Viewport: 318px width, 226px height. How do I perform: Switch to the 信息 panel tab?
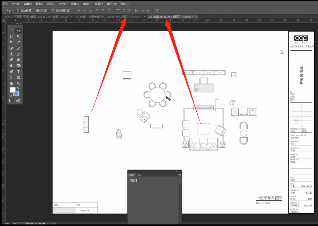140,175
